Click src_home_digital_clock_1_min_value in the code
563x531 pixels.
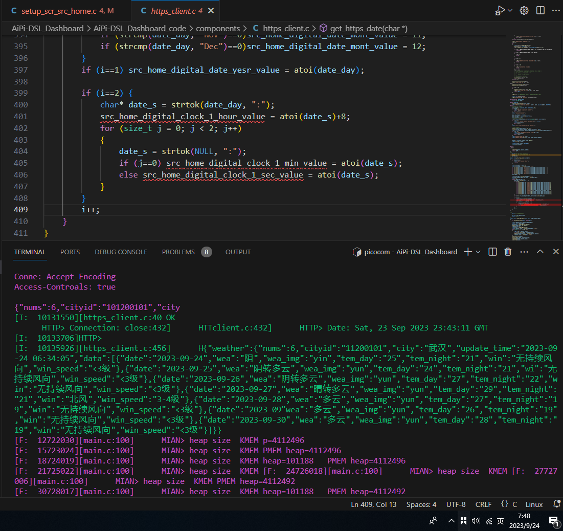tap(246, 164)
